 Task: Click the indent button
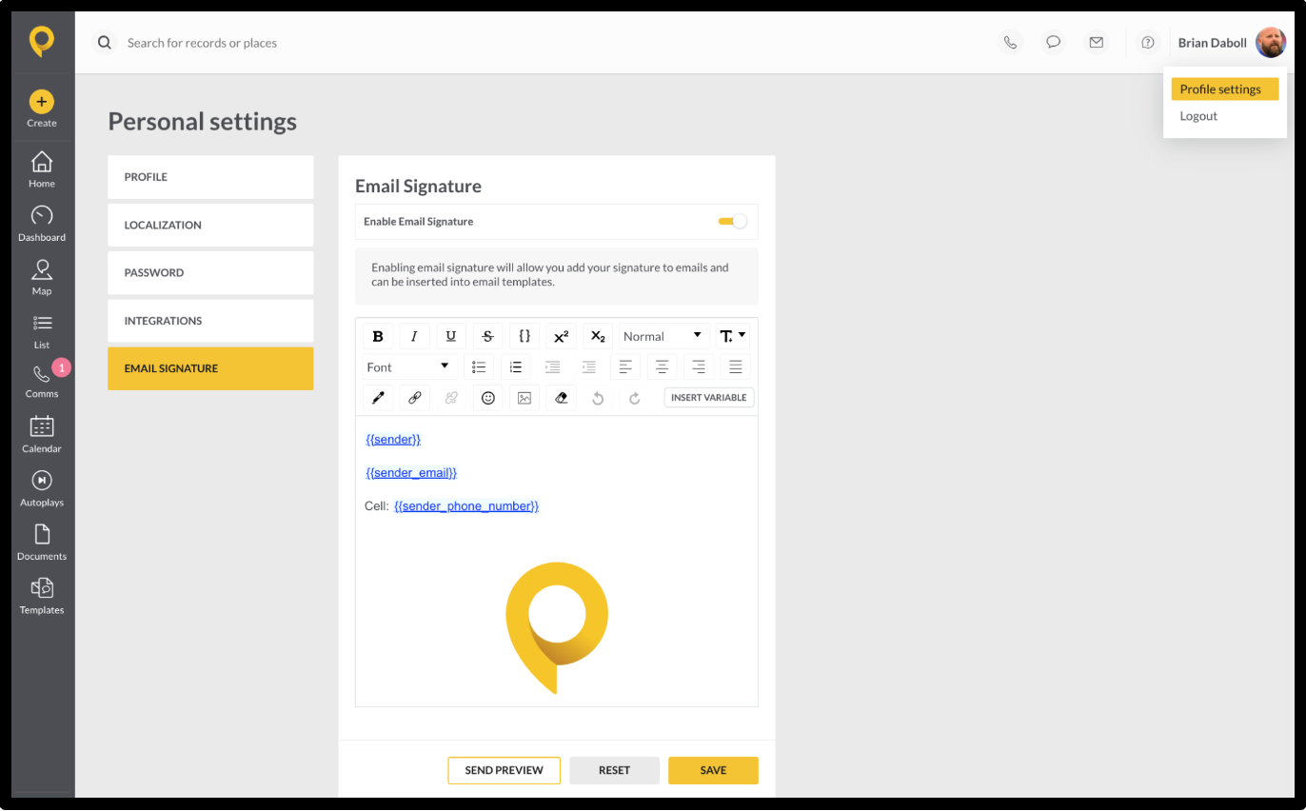(x=552, y=366)
